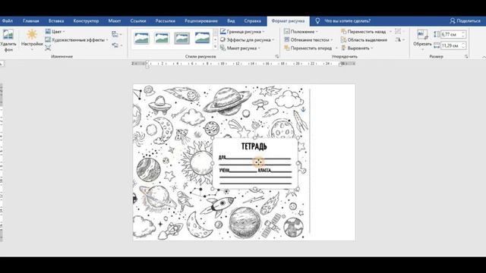
Task: Expand the picture styles gallery
Action: (216, 46)
